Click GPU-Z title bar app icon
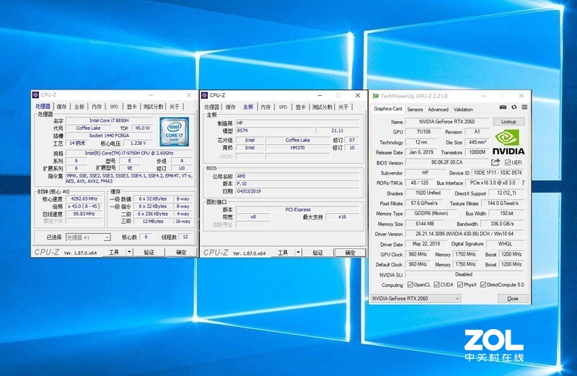The image size is (577, 376). coord(375,96)
